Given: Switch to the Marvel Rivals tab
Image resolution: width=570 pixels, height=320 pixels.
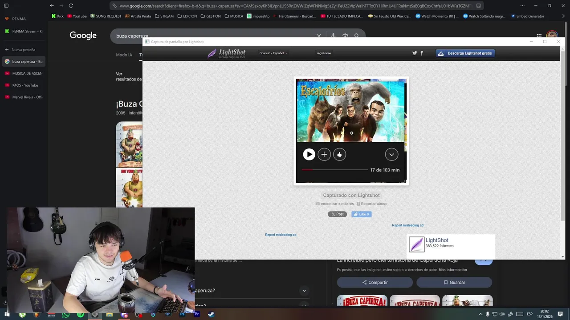Looking at the screenshot, I should point(24,97).
